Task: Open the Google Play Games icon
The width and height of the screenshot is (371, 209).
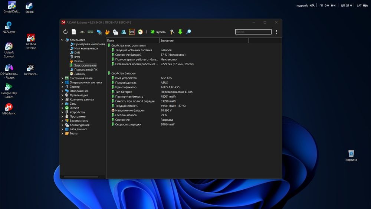Action: pos(9,91)
